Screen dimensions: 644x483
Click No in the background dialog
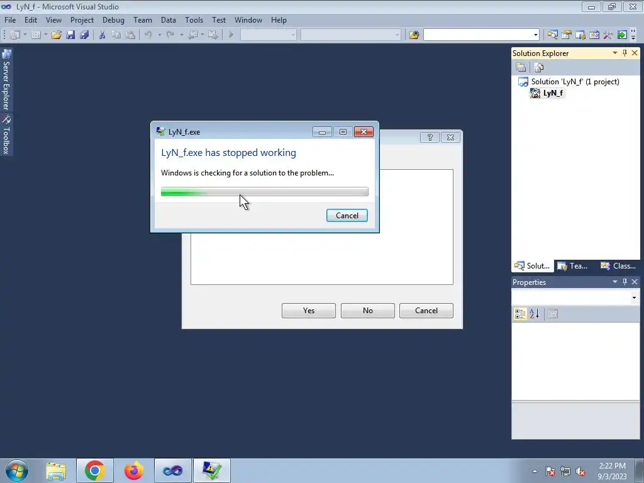[x=367, y=311]
